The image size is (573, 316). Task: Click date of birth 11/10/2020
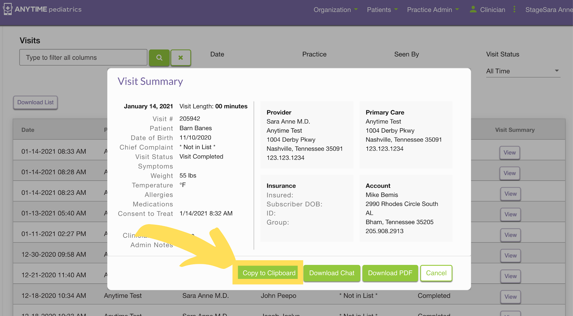[195, 138]
